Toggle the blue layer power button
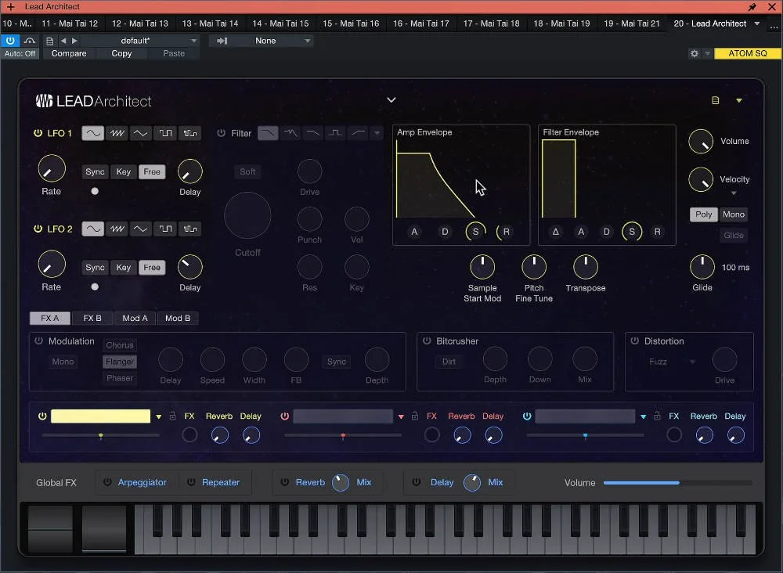This screenshot has width=783, height=573. [x=527, y=416]
